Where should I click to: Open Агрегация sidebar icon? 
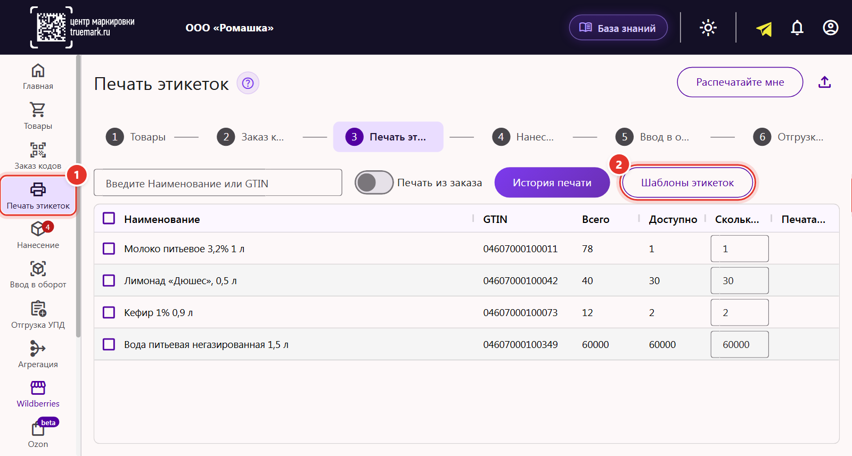[38, 349]
